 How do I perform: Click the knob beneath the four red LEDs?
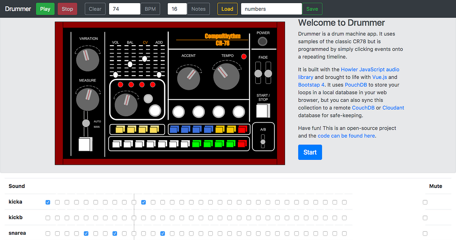click(126, 105)
